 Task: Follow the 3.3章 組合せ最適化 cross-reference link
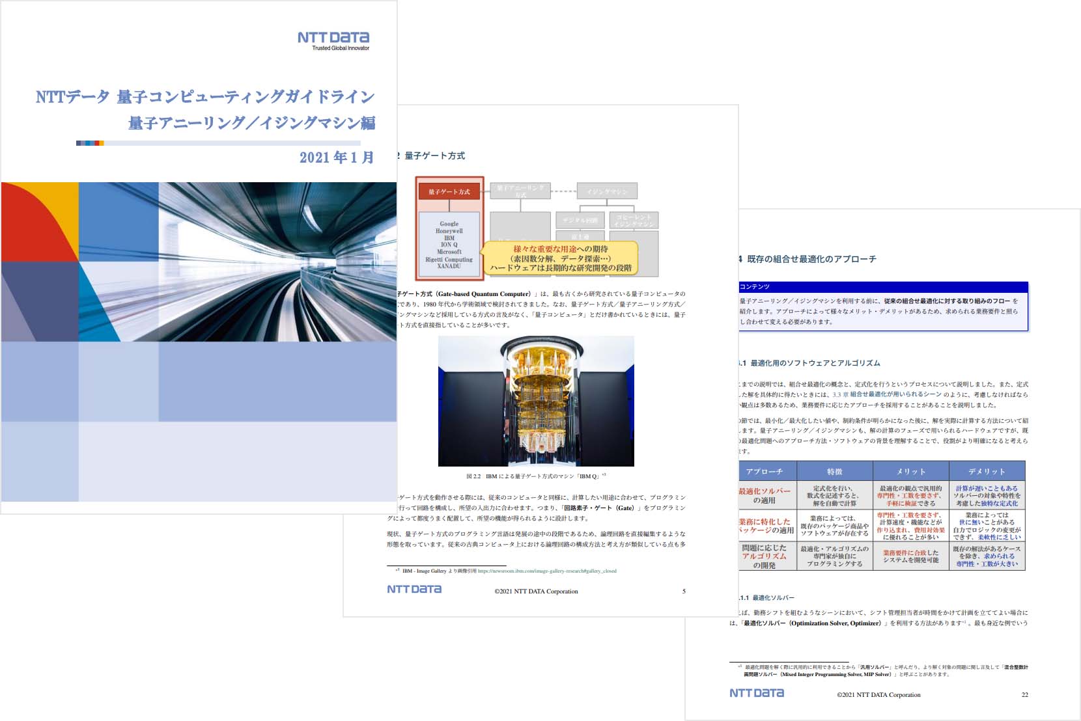point(882,395)
